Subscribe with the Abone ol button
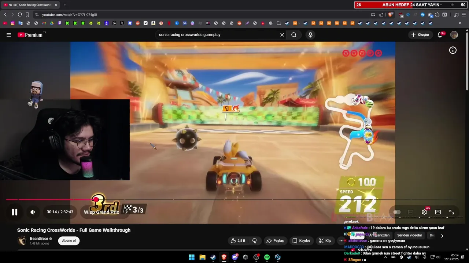 pyautogui.click(x=69, y=241)
